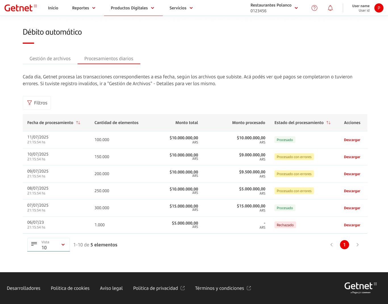Download the 11/07/2025 processing file
388x304 pixels.
[x=352, y=140]
